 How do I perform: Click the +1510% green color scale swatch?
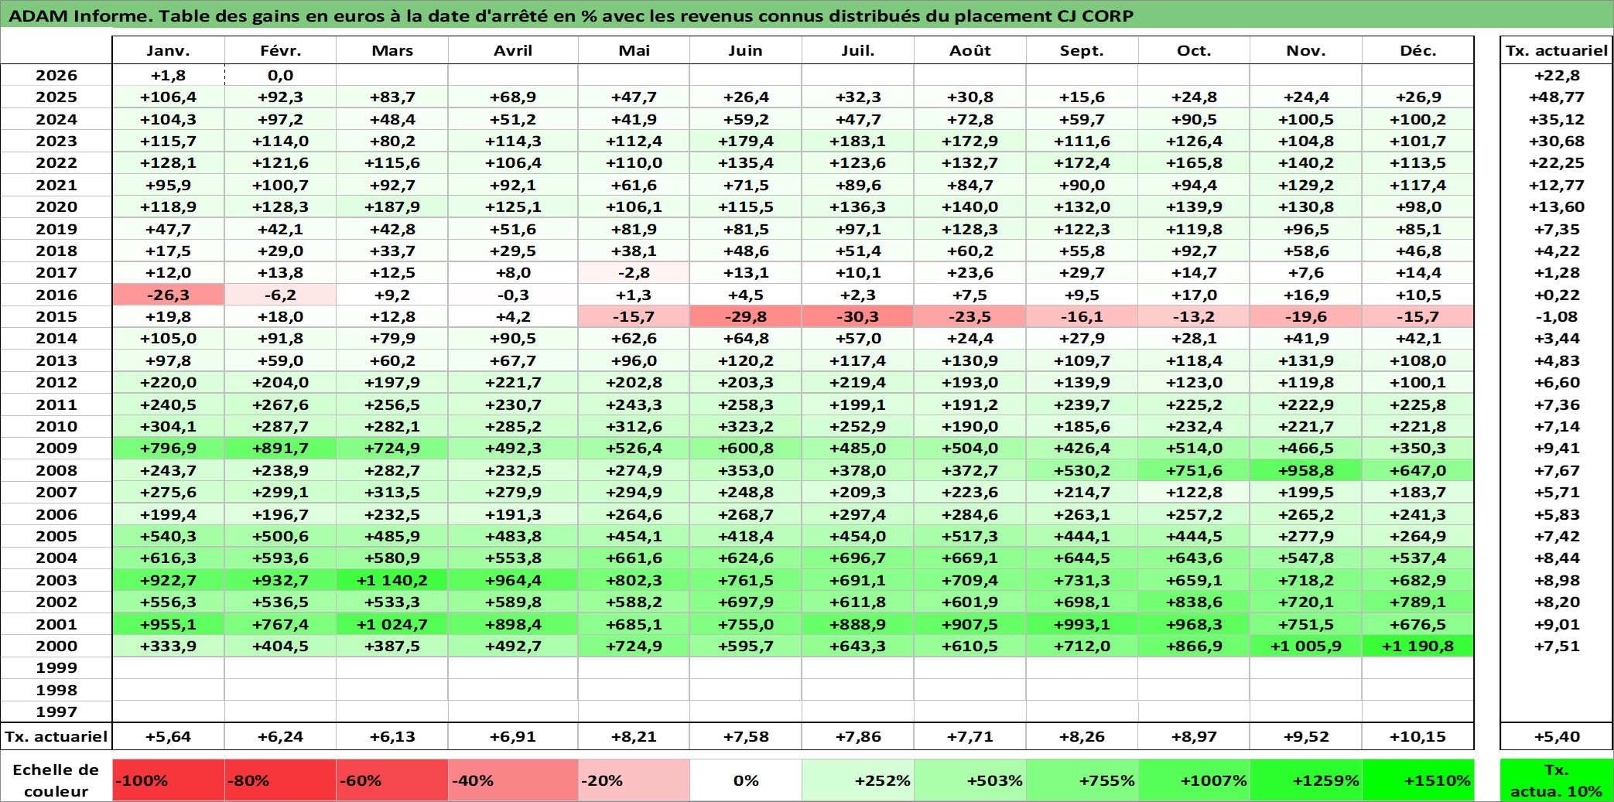click(1418, 780)
